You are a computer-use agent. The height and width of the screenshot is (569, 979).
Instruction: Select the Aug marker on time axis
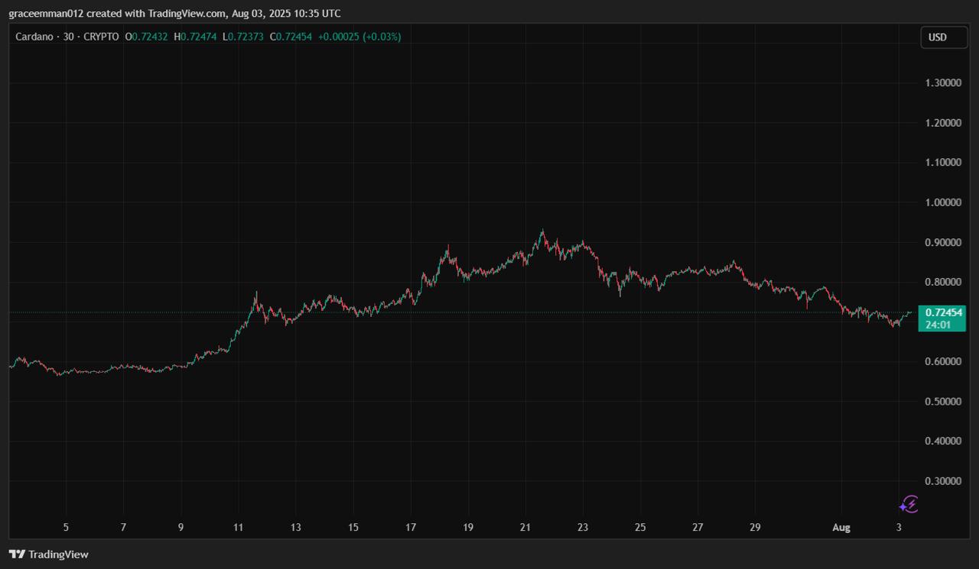coord(841,528)
